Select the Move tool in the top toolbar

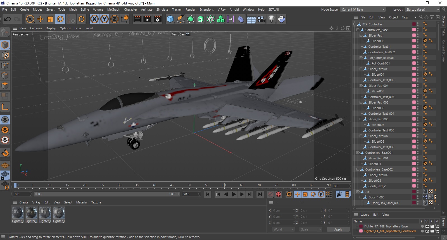(40, 19)
